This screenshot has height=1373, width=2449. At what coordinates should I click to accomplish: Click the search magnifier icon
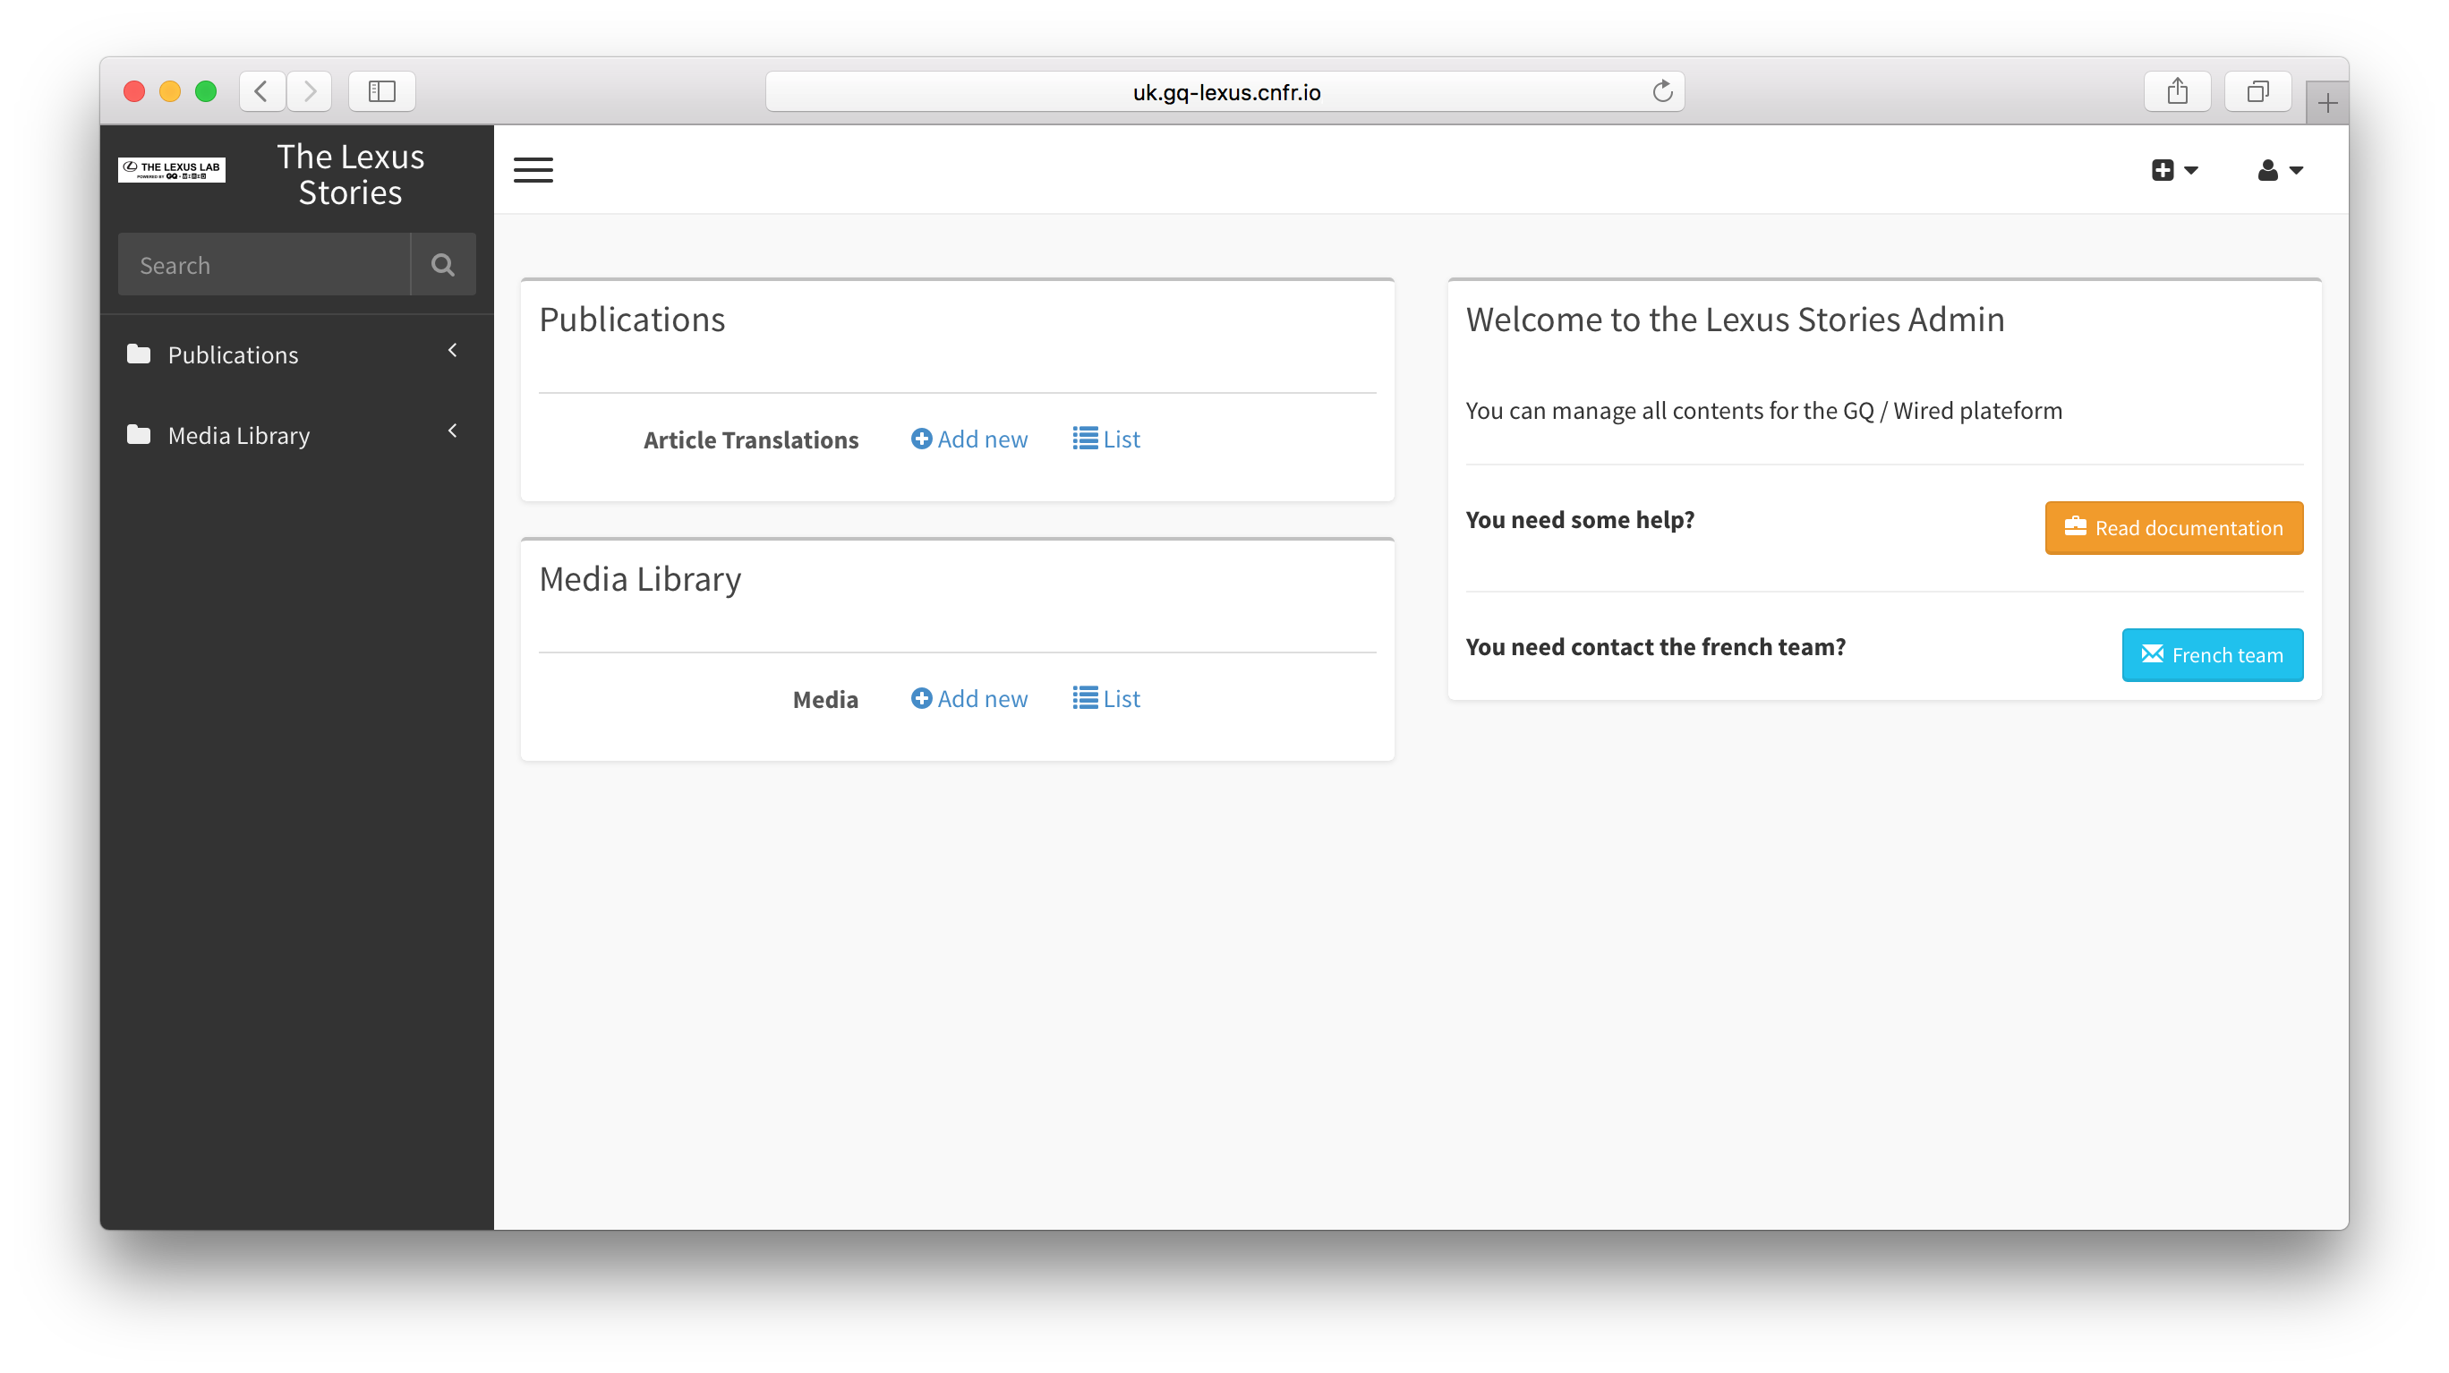[x=442, y=264]
